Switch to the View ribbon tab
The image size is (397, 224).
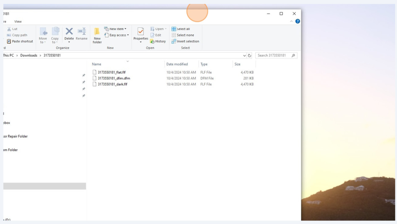pos(18,22)
